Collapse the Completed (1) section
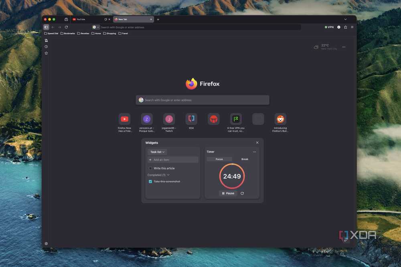Image resolution: width=401 pixels, height=267 pixels. (x=158, y=175)
